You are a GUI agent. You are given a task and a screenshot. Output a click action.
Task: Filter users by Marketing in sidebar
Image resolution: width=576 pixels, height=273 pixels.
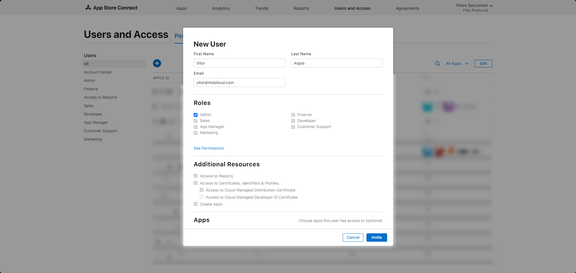(93, 139)
